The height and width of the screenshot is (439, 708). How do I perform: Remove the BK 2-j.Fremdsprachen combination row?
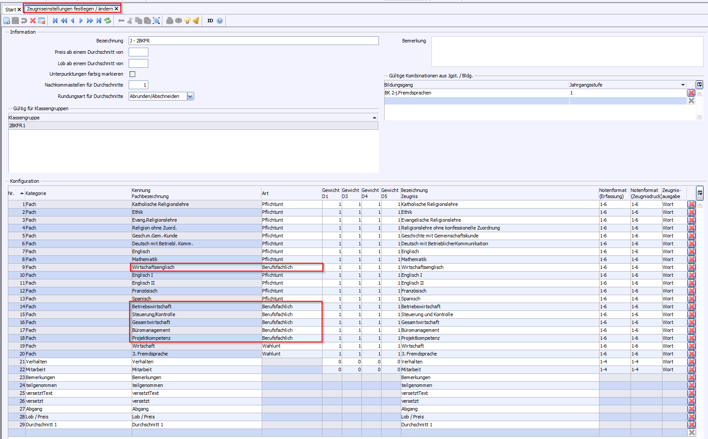click(691, 93)
